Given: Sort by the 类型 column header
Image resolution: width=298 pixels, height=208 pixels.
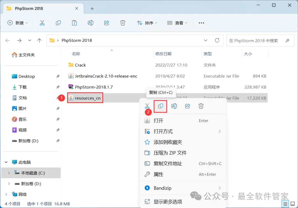Looking at the screenshot, I should (x=207, y=54).
